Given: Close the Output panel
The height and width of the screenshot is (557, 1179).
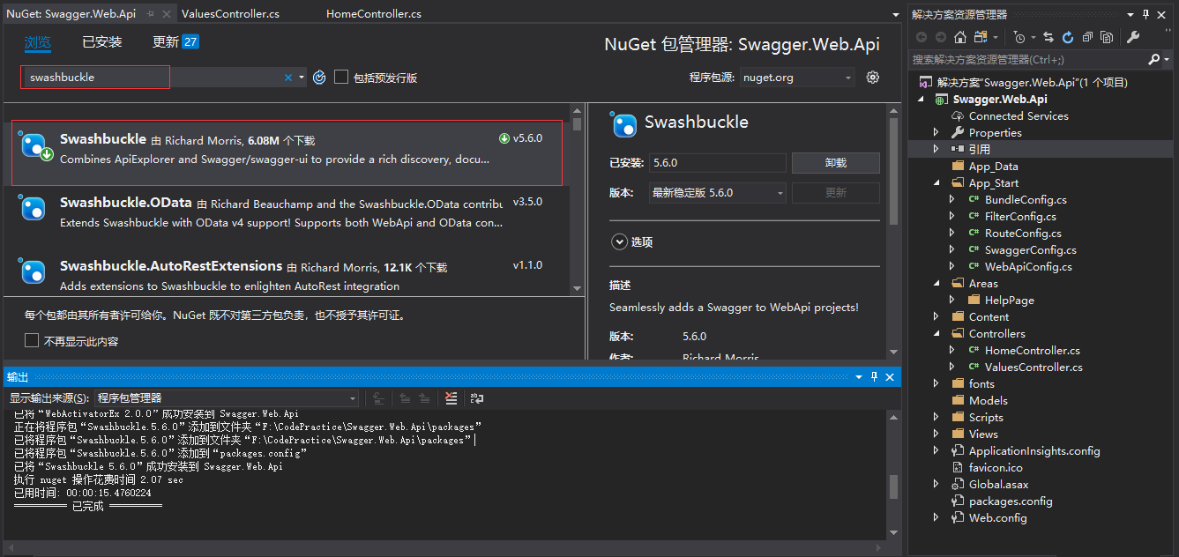Looking at the screenshot, I should (x=890, y=376).
